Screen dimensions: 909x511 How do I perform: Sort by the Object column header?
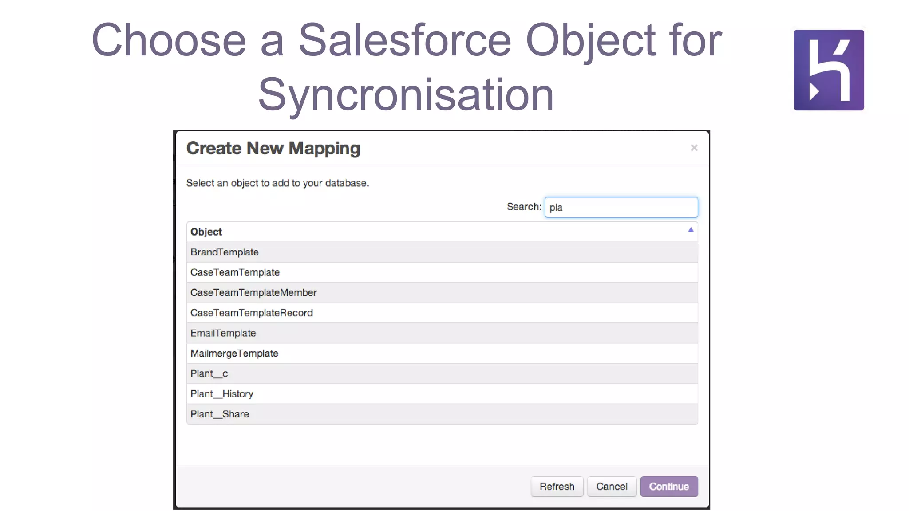[x=442, y=232]
